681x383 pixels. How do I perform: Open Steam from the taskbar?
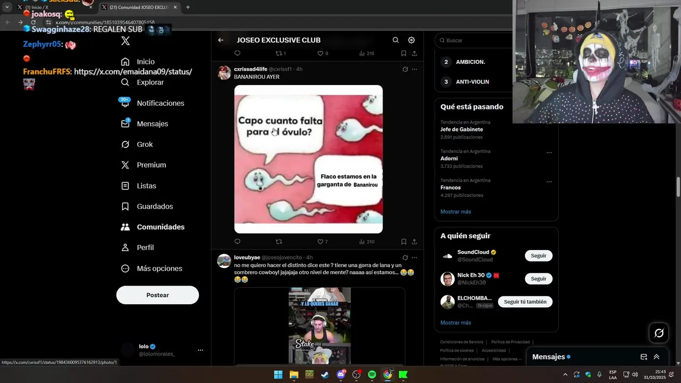tap(325, 374)
